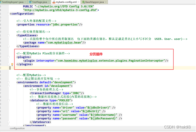Screen dimensions: 196x132
Task: Switch to the TestPage.java tab
Action: [x=40, y=2]
